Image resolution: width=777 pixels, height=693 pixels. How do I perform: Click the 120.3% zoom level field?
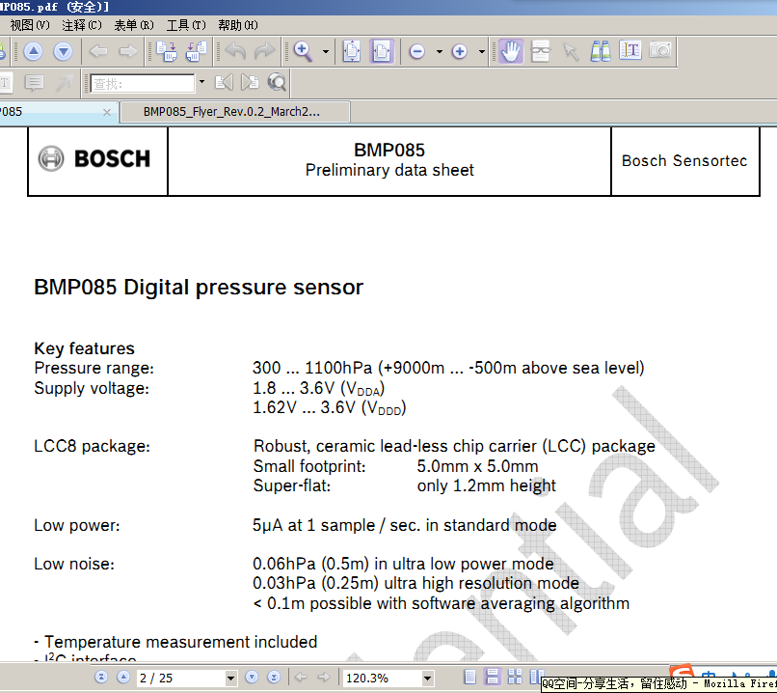383,679
